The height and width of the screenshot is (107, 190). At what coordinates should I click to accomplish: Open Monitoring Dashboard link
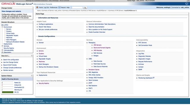[x=145, y=78]
